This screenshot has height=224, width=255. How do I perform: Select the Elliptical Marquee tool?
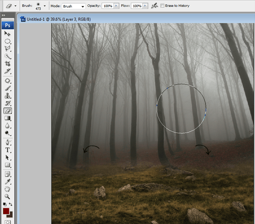coord(8,41)
